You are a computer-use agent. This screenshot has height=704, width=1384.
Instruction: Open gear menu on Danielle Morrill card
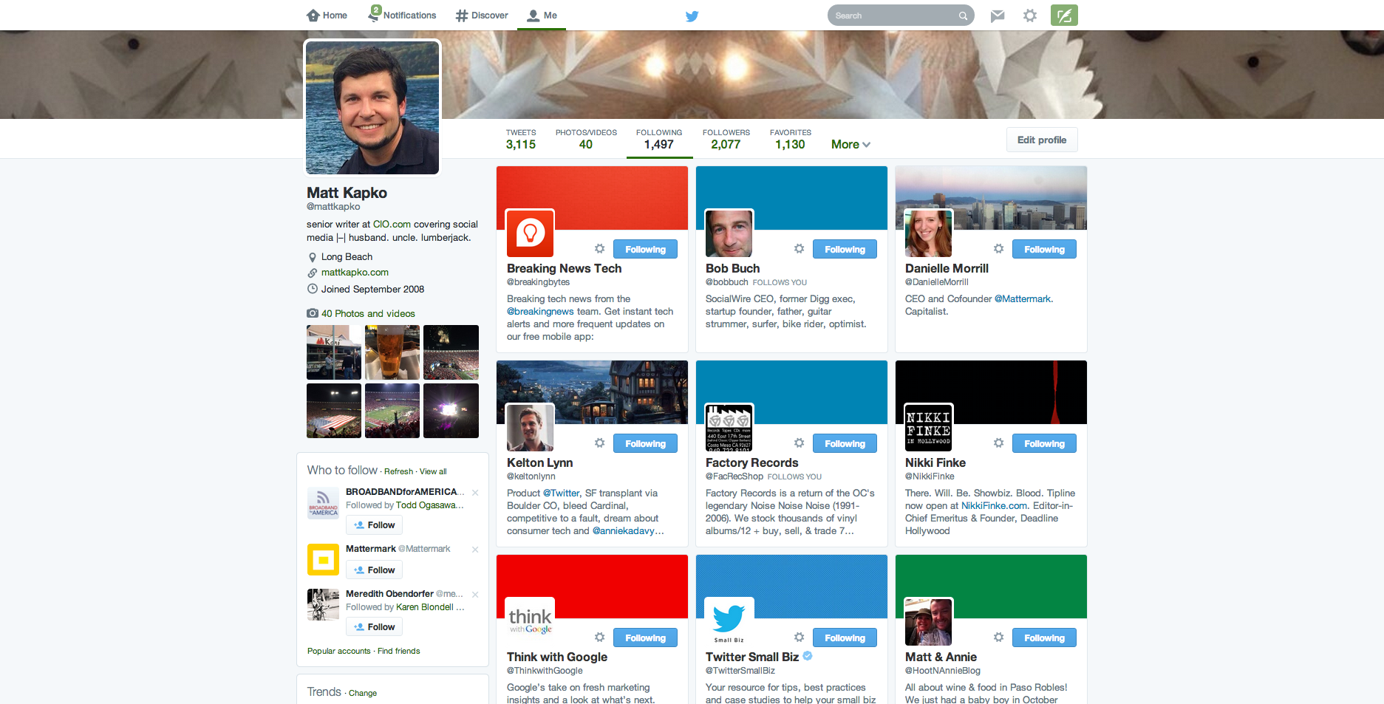998,249
